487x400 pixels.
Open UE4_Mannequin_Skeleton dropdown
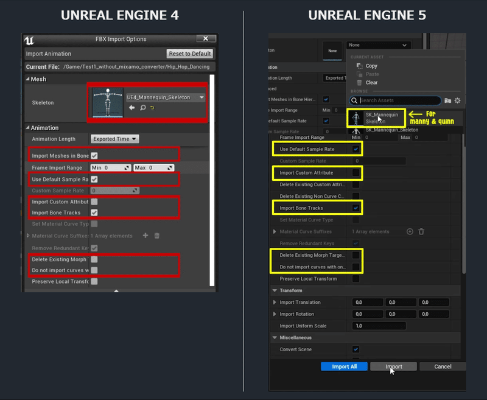tap(166, 97)
